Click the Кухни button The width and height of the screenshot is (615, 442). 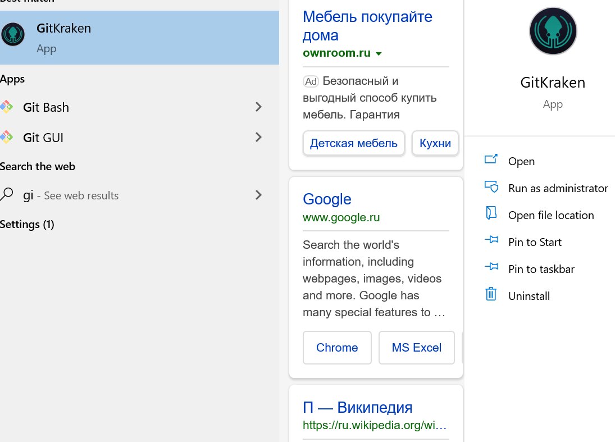435,143
